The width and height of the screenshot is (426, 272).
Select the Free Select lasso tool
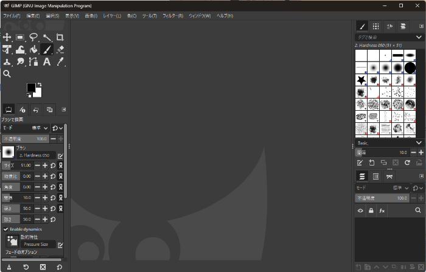[33, 38]
